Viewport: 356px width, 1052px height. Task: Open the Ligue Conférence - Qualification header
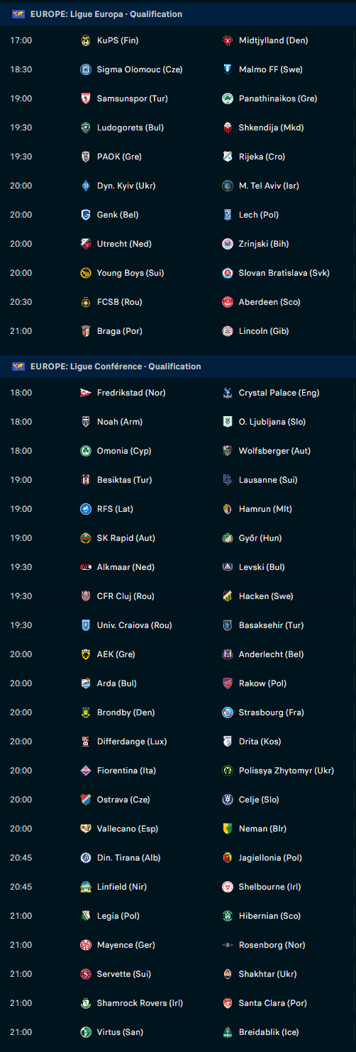coord(116,366)
